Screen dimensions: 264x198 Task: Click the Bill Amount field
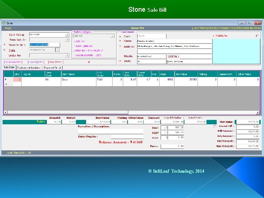click(x=248, y=132)
